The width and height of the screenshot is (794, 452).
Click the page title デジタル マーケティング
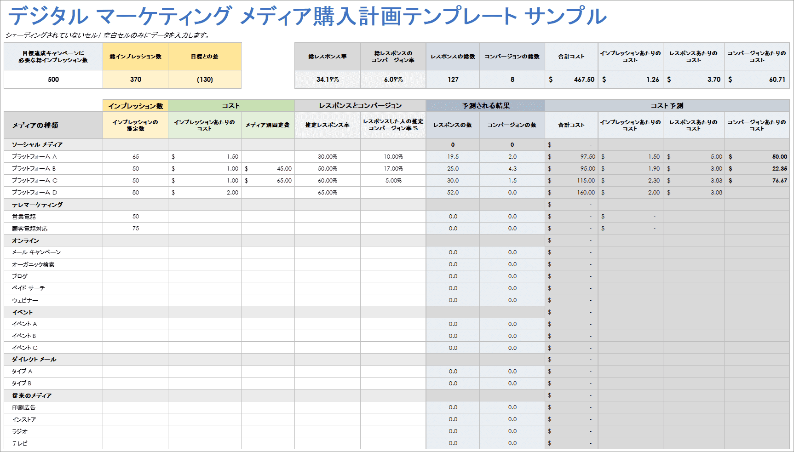(120, 16)
